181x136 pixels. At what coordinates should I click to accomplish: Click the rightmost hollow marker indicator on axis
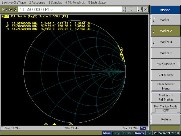[x=71, y=124]
